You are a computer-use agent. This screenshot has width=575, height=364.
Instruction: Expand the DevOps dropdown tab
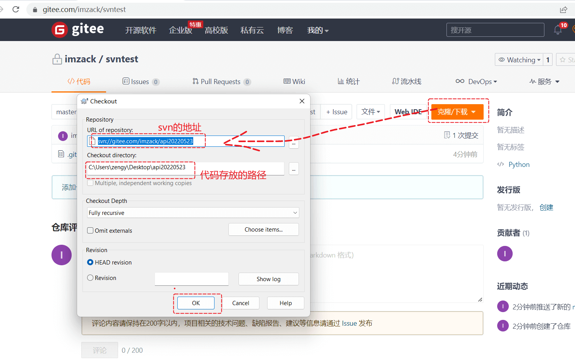pyautogui.click(x=476, y=81)
